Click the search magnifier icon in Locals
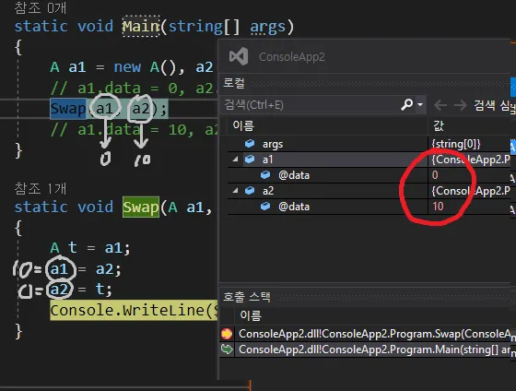516x391 pixels. (x=406, y=105)
